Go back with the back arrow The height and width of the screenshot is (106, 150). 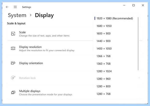[x=7, y=7]
